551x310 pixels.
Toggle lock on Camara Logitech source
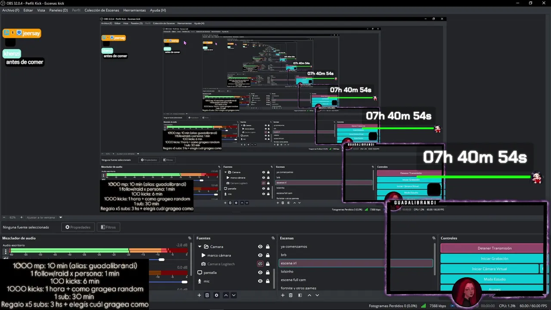(x=268, y=264)
